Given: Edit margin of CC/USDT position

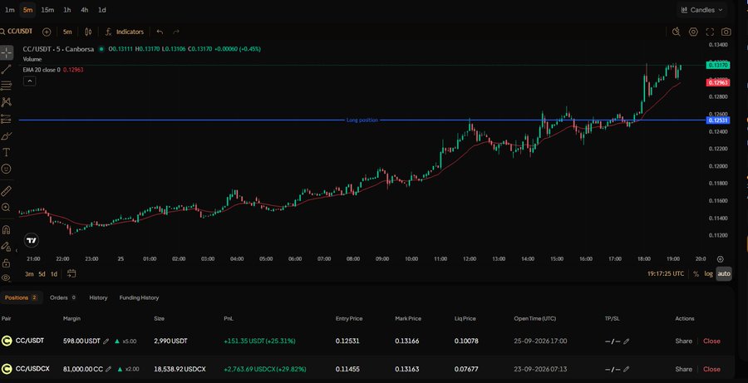Looking at the screenshot, I should [x=106, y=341].
